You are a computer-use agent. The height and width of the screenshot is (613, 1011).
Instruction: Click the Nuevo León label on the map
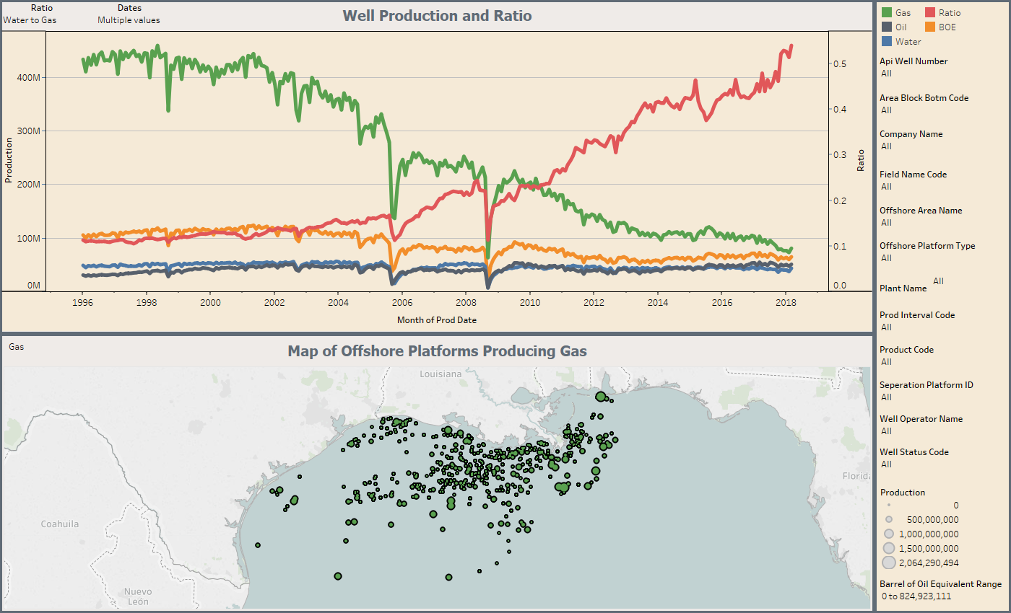point(137,596)
